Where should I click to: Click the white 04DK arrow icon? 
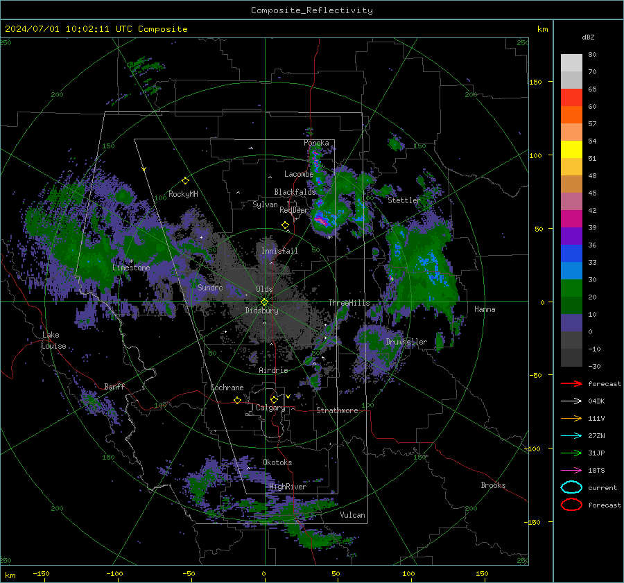click(571, 401)
